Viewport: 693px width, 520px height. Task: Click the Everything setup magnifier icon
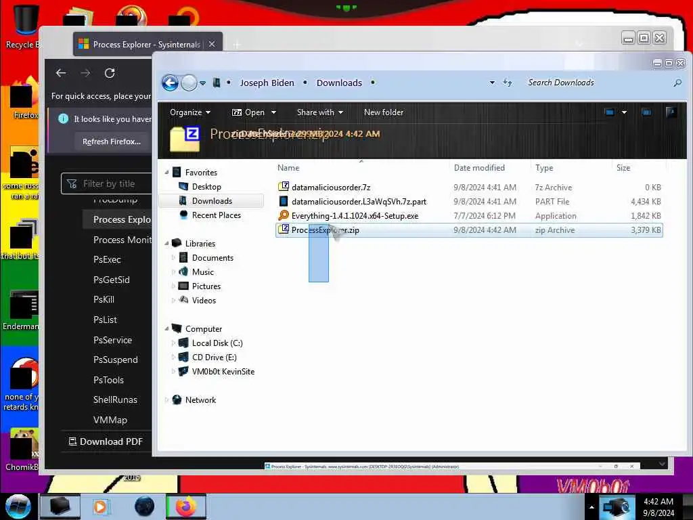click(x=284, y=215)
